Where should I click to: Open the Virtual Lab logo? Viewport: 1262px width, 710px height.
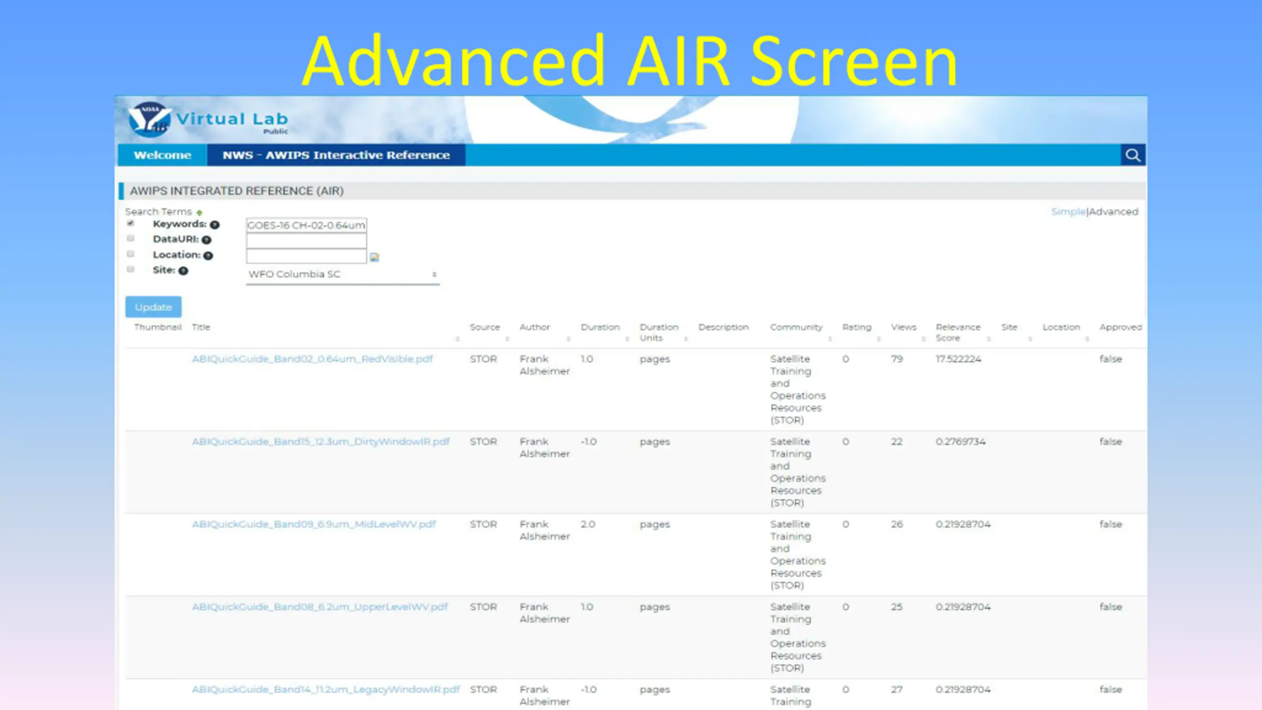[x=208, y=120]
